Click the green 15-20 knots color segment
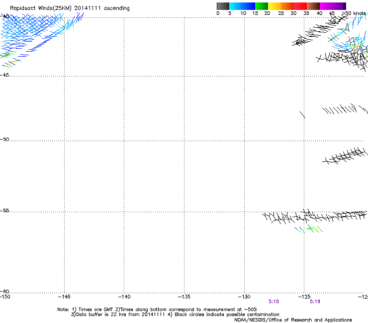Viewport: 368px width, 323px height. [262, 6]
